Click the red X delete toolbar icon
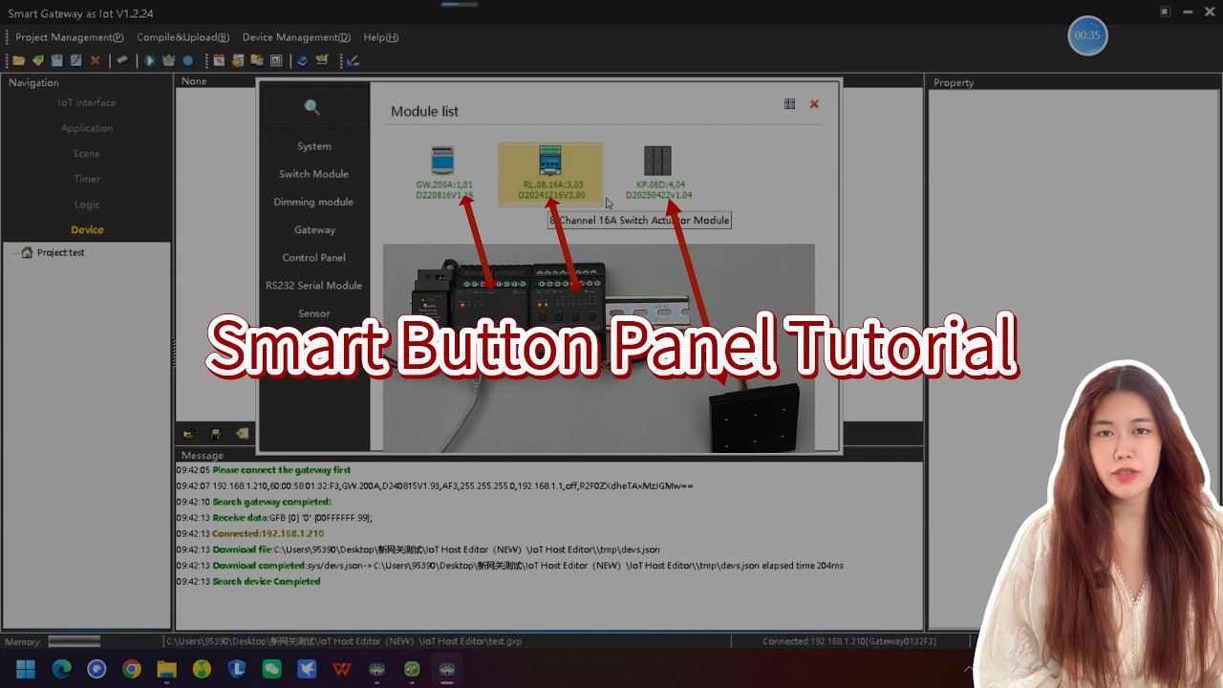This screenshot has height=688, width=1223. [96, 60]
